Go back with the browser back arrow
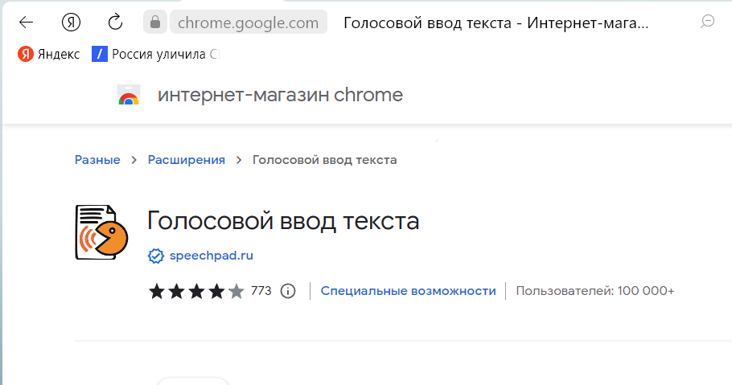This screenshot has height=385, width=732. tap(26, 22)
